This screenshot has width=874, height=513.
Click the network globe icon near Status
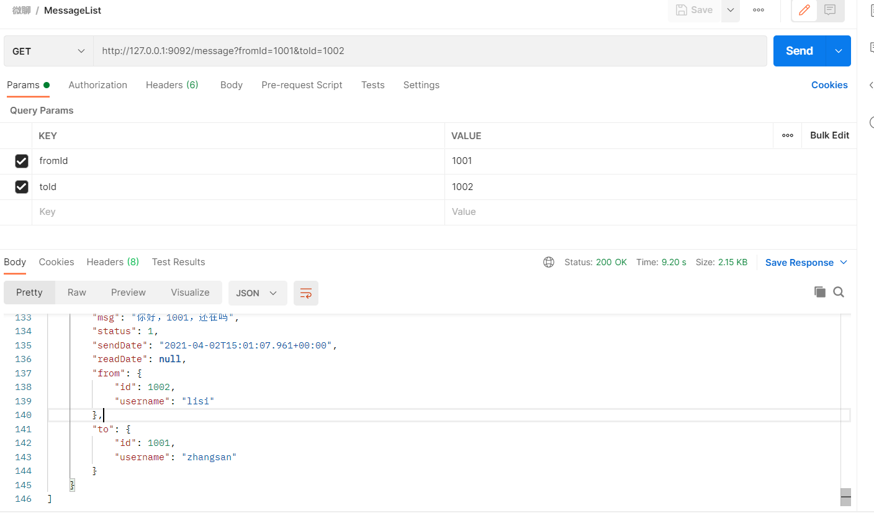pyautogui.click(x=549, y=262)
